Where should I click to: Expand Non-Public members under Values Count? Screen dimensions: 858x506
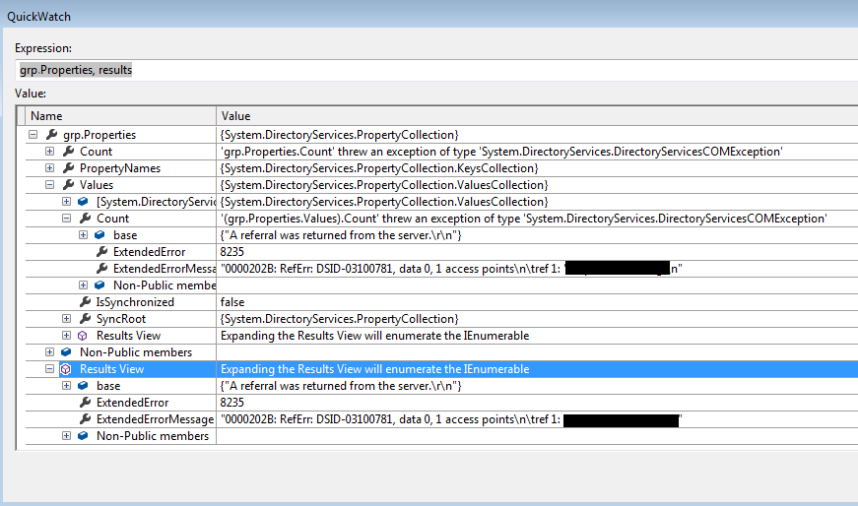point(83,285)
